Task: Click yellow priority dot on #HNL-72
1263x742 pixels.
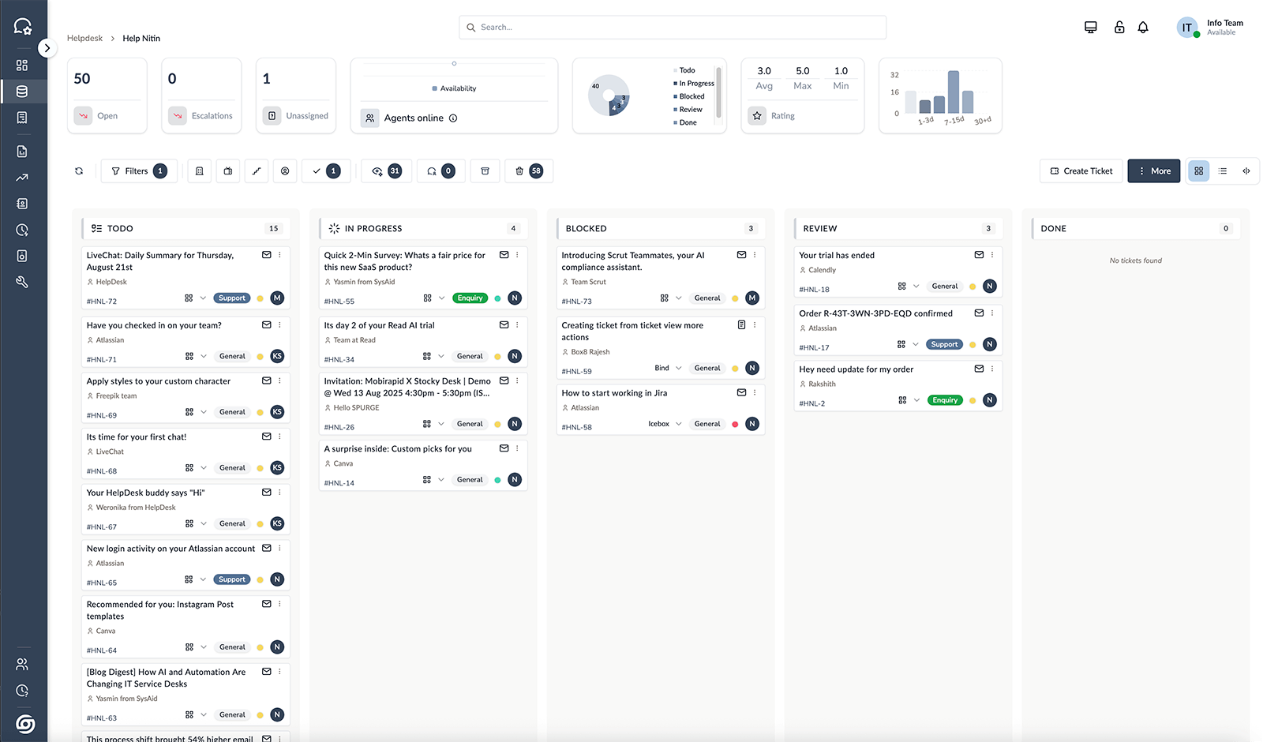Action: [x=260, y=298]
